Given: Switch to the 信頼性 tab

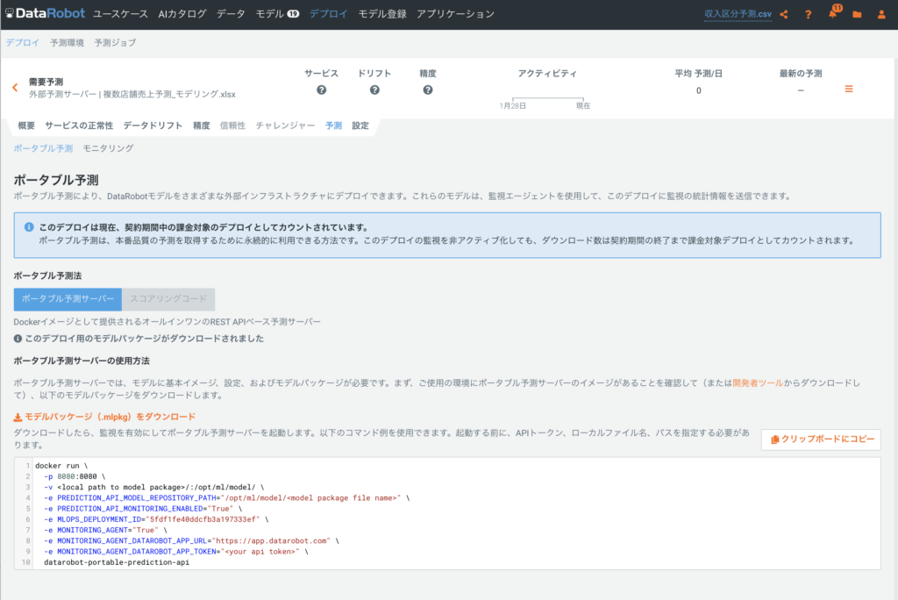Looking at the screenshot, I should (232, 125).
